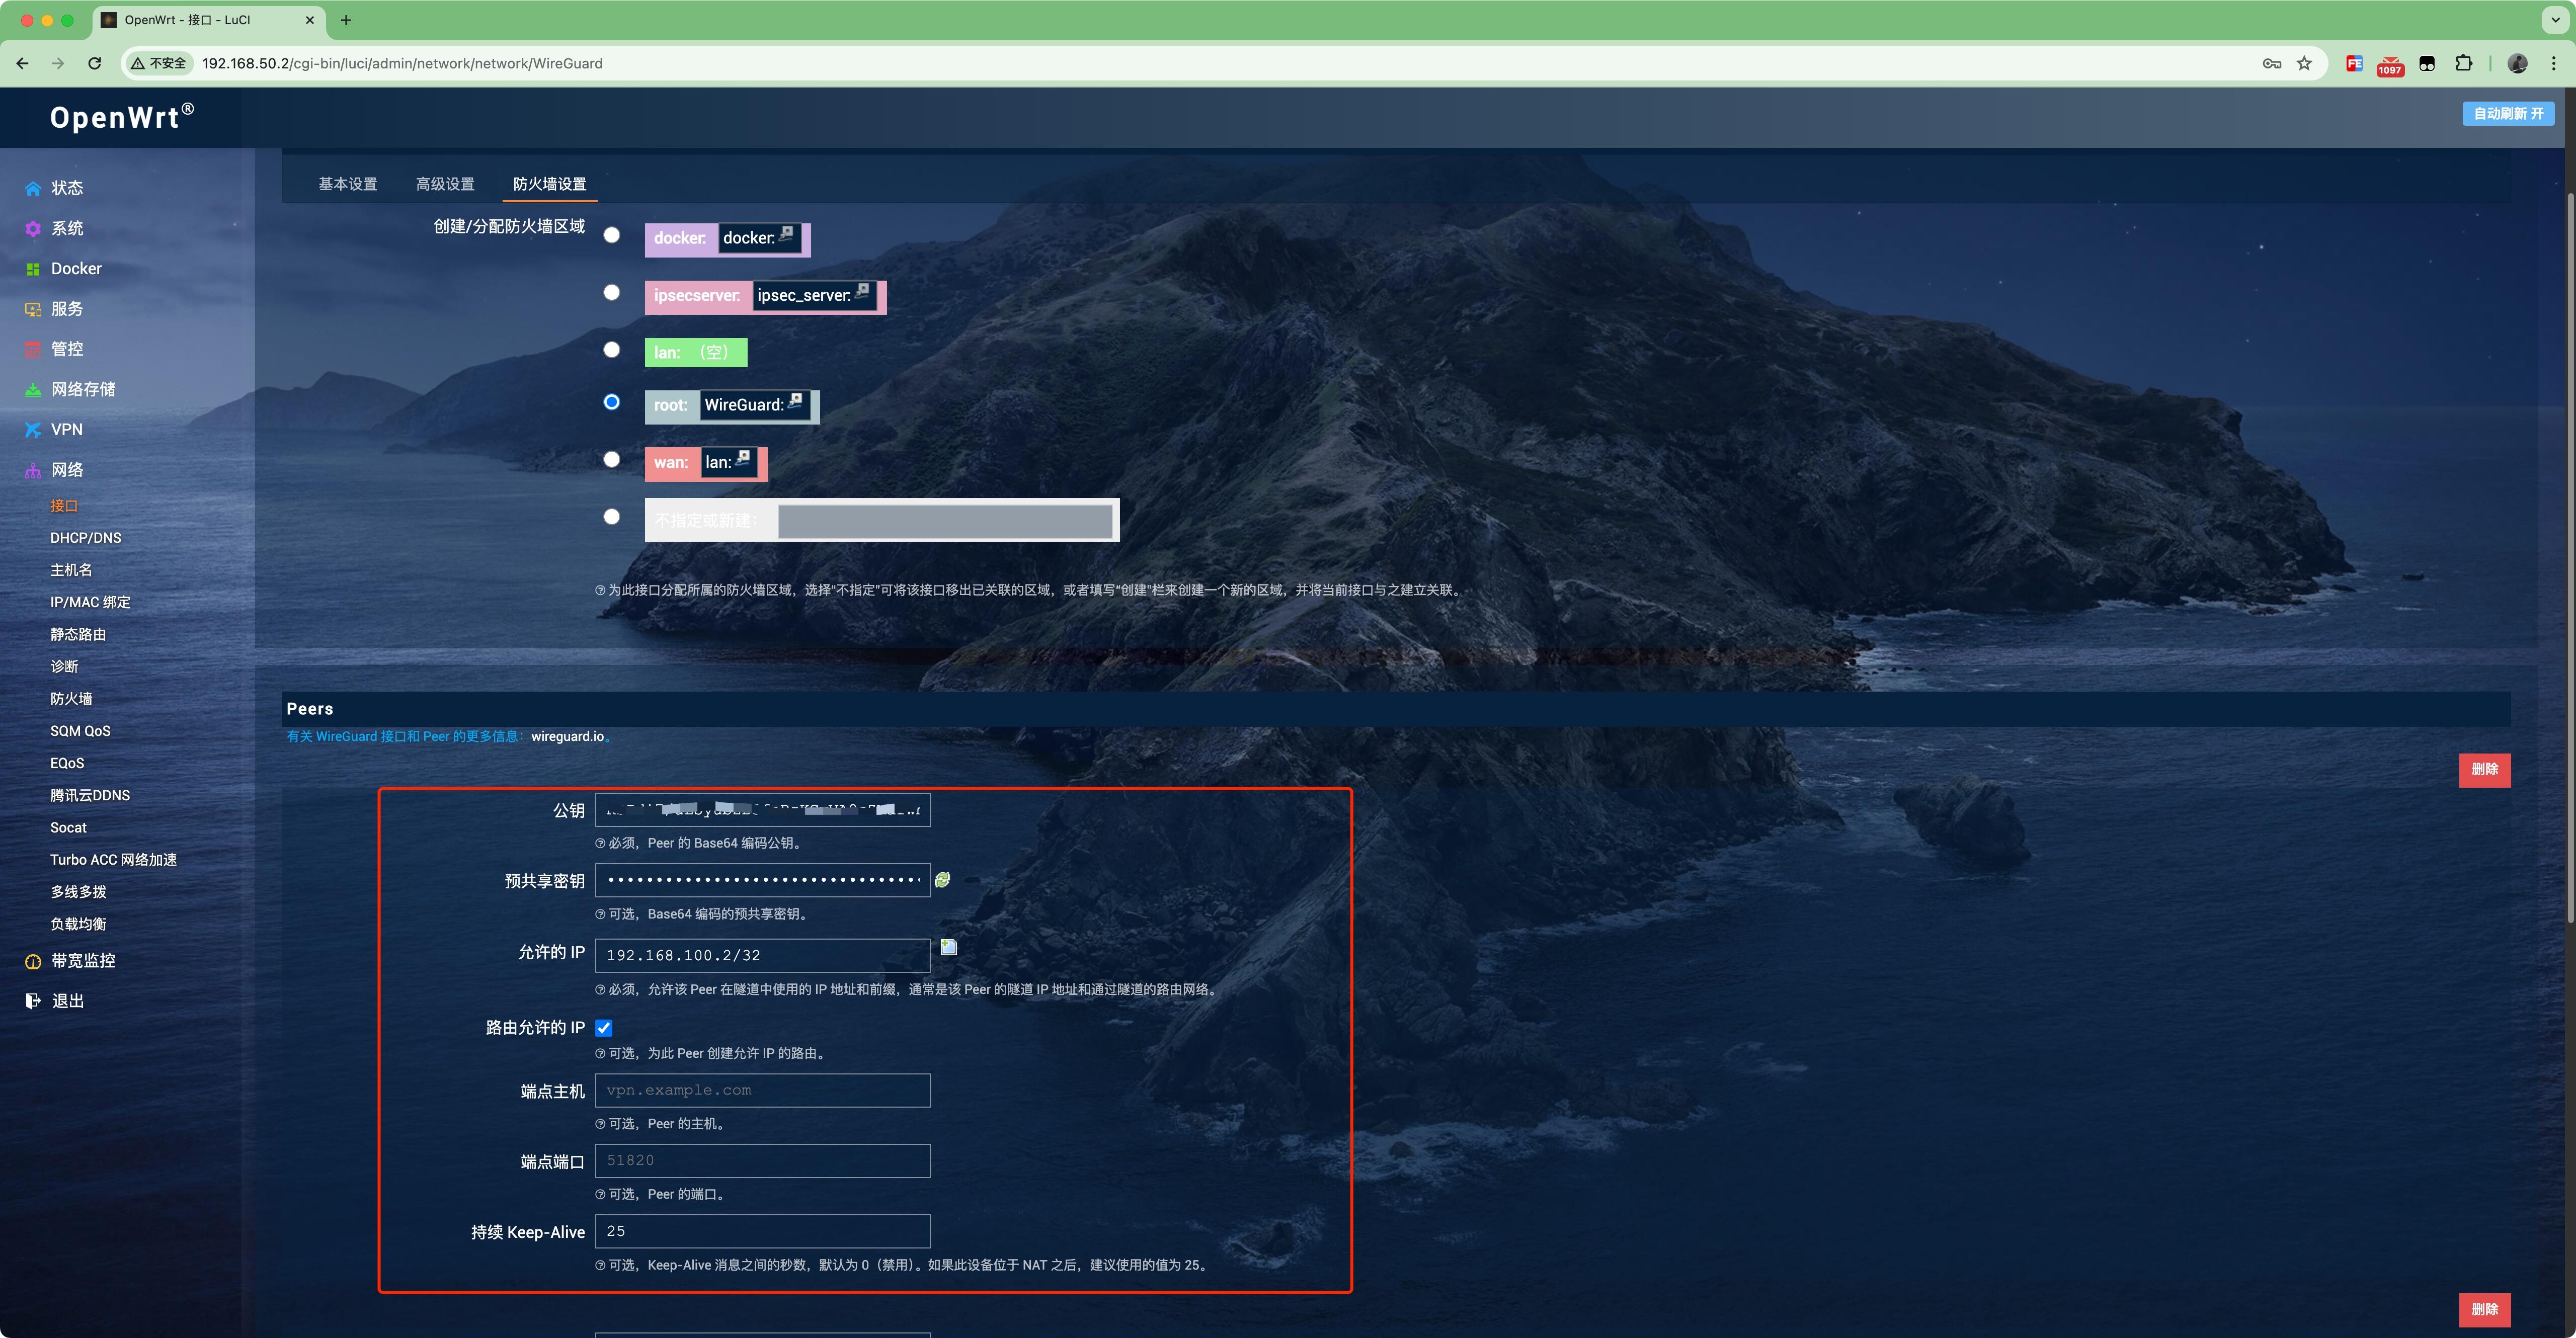This screenshot has height=1338, width=2576.
Task: Click the browser forward arrow
Action: 58,63
